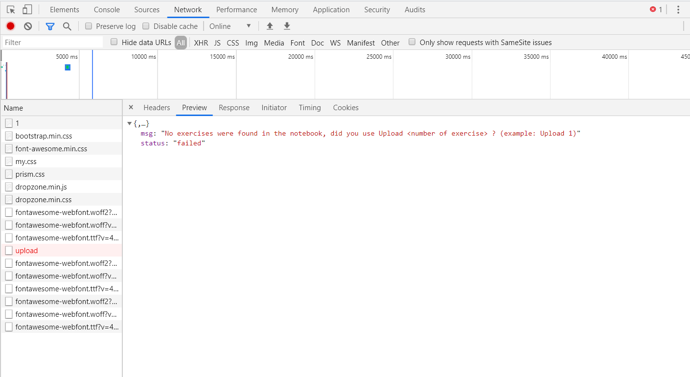
Task: Type in the Filter text field
Action: [53, 43]
